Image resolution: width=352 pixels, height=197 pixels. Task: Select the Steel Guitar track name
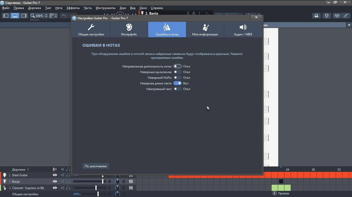tap(20, 175)
